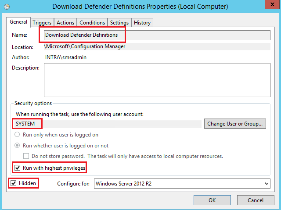Viewport: 281px width, 210px height.
Task: Go to the Actions tab
Action: [65, 22]
